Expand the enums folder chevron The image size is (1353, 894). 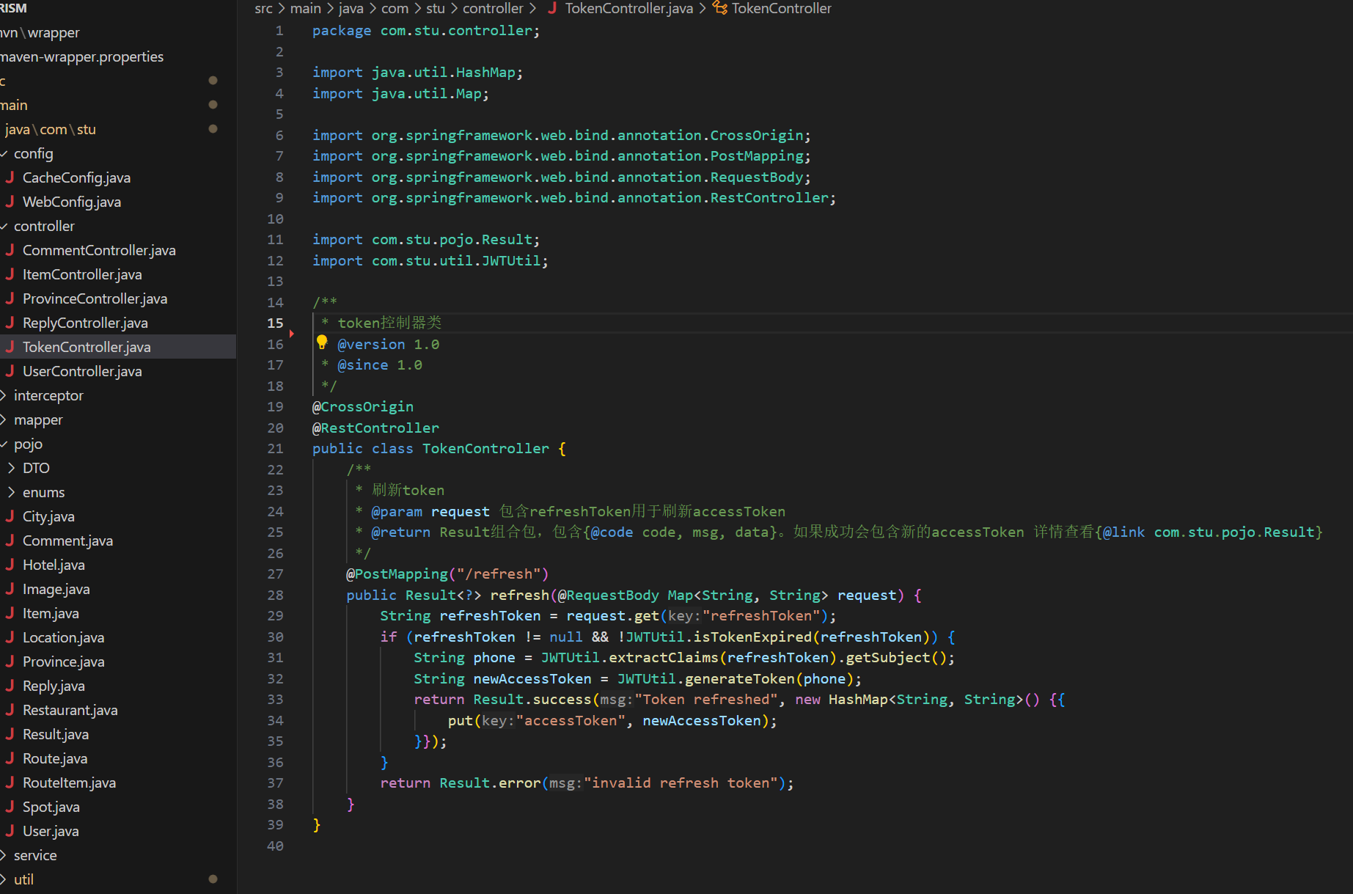[12, 492]
